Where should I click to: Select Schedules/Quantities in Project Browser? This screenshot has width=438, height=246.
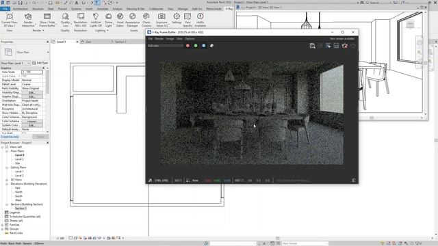point(25,217)
